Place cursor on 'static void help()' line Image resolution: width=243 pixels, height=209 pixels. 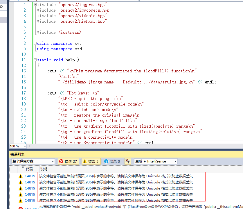point(58,60)
